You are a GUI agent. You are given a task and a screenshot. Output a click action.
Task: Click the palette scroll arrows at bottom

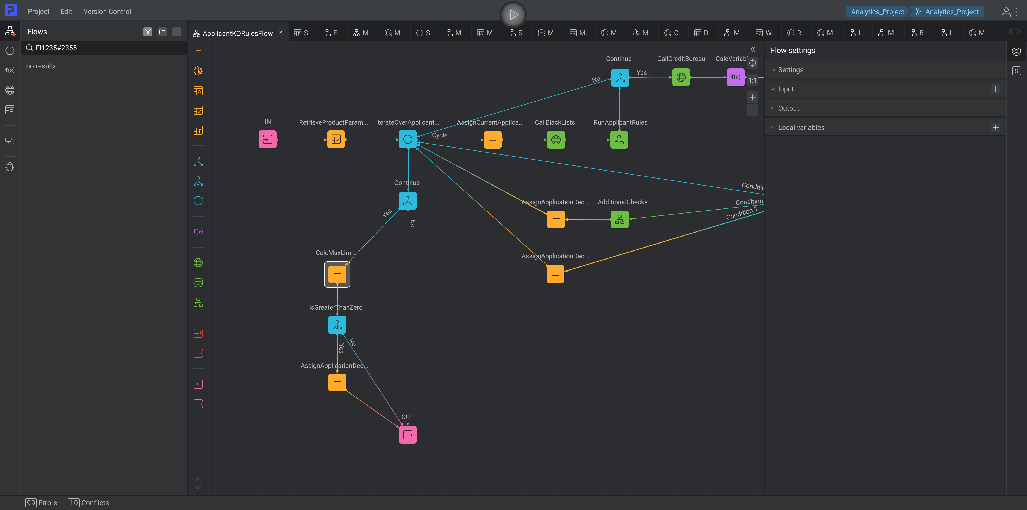(x=198, y=483)
